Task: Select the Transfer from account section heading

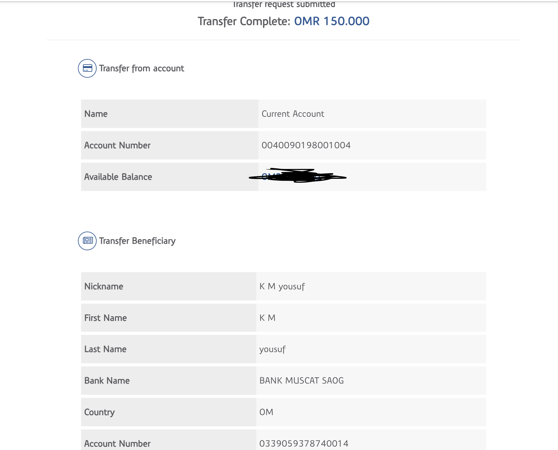Action: click(142, 68)
